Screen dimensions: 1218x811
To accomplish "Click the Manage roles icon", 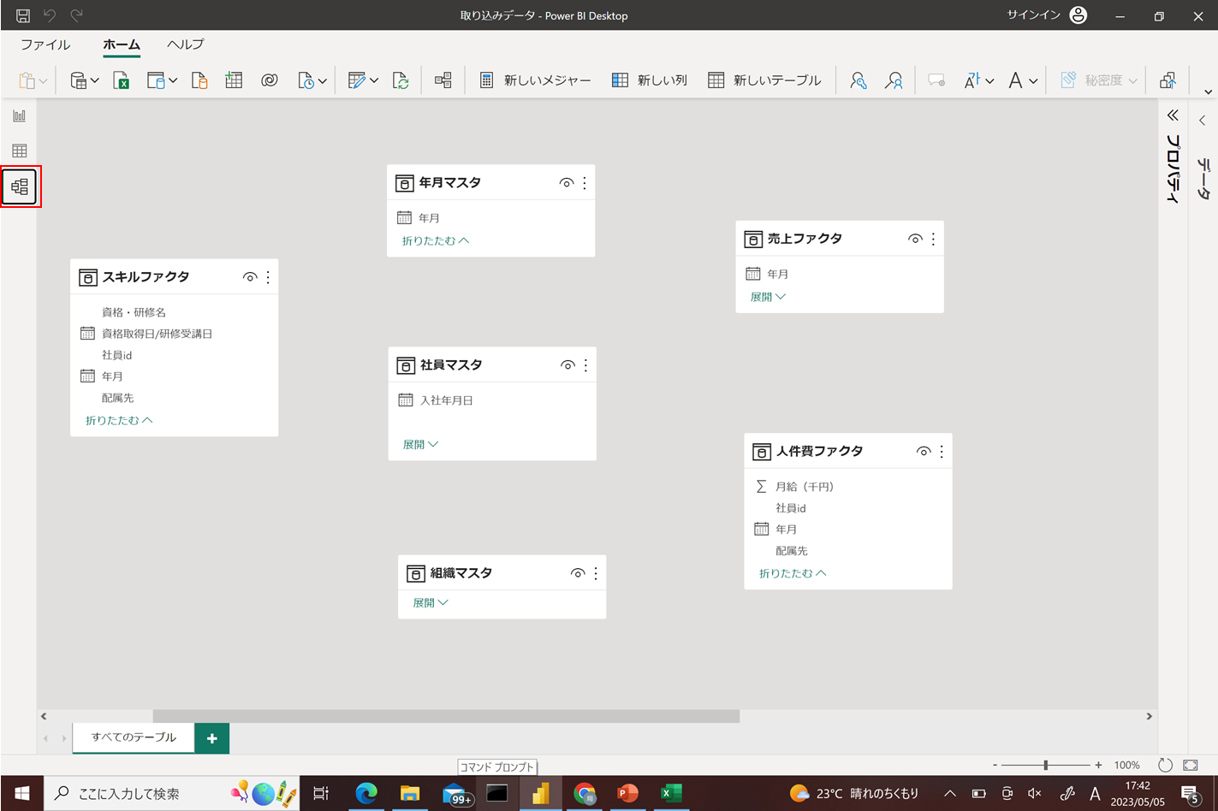I will point(858,80).
